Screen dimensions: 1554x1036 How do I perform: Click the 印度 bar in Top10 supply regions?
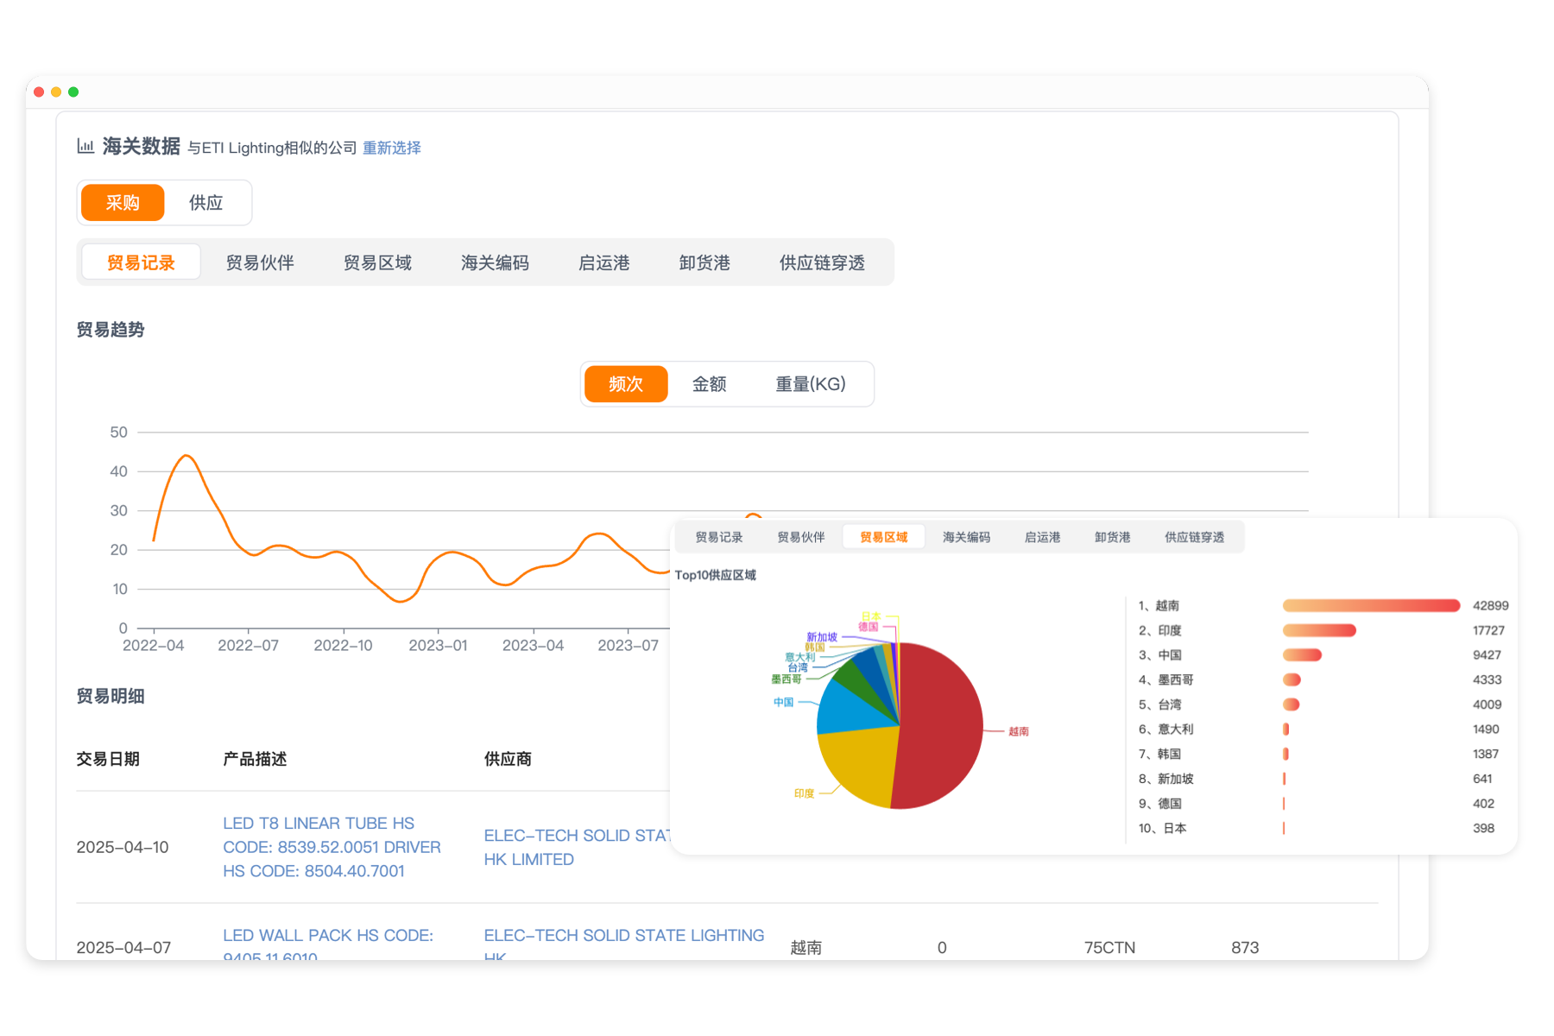tap(1319, 630)
